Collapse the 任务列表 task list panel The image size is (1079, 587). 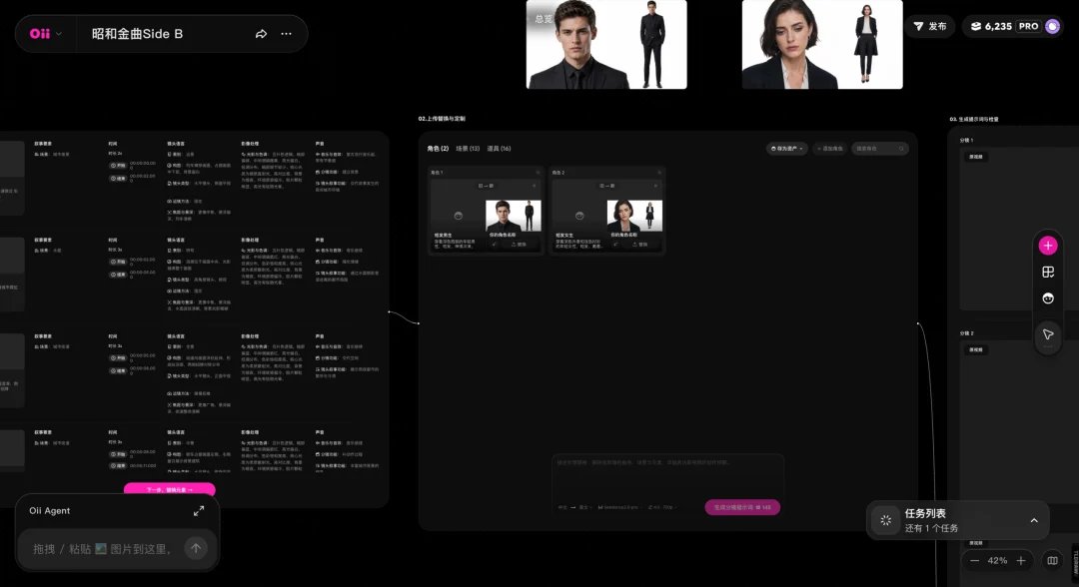coord(1034,520)
